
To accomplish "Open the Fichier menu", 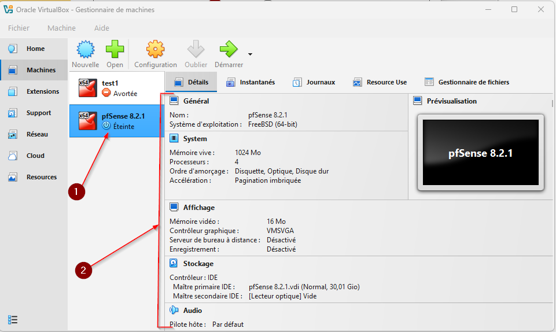I will pyautogui.click(x=19, y=28).
